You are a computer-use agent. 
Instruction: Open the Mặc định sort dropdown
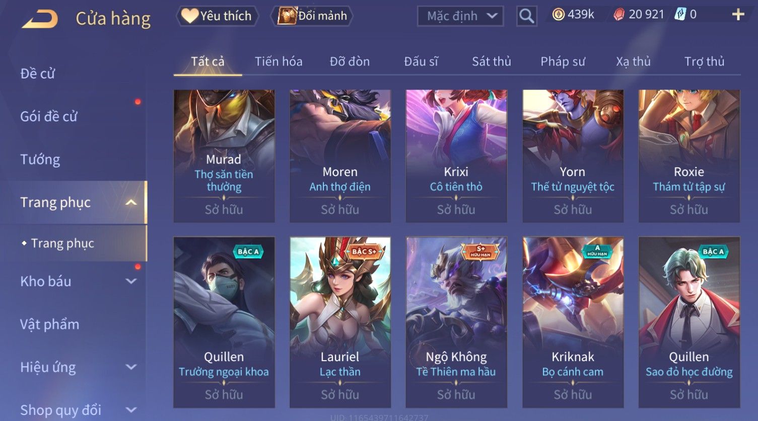point(460,16)
